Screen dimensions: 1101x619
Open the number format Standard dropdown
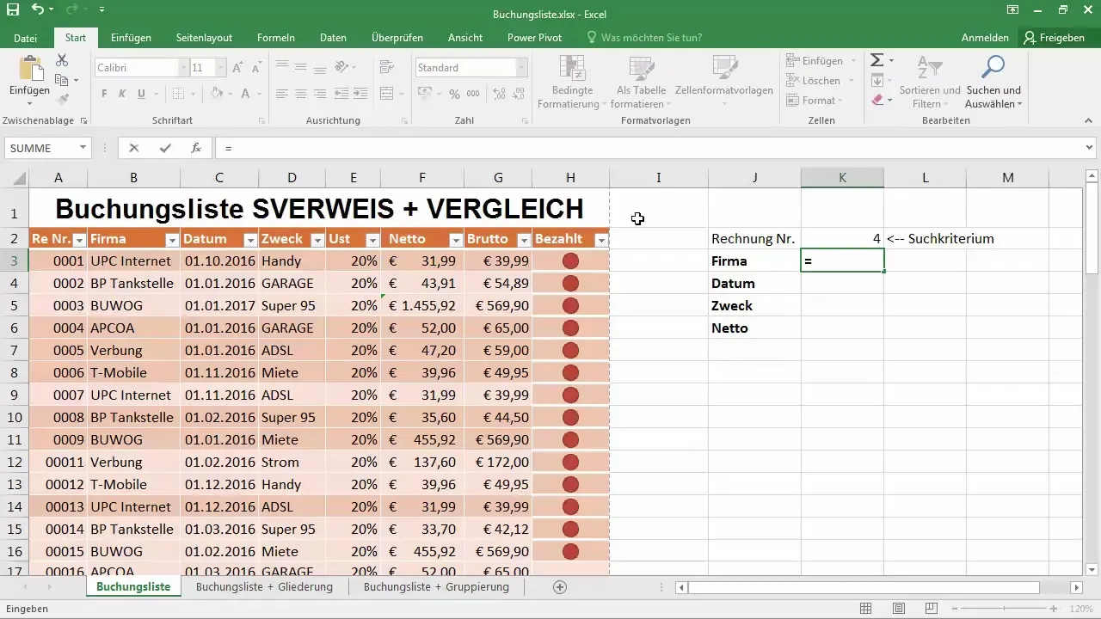tap(521, 67)
